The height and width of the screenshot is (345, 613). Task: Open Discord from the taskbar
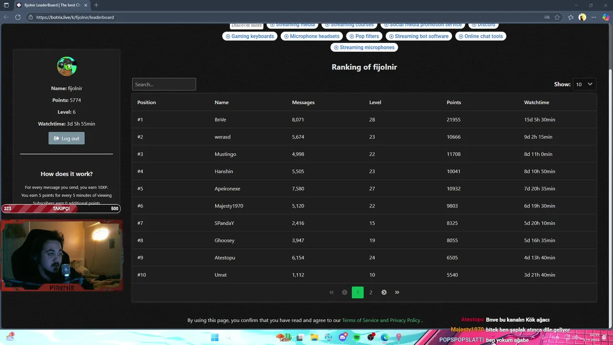[x=342, y=338]
